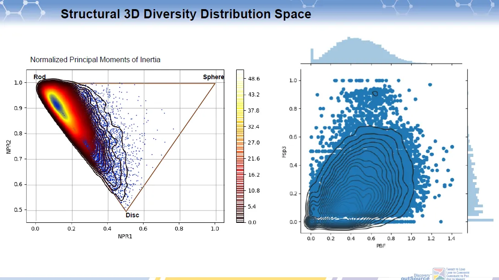Click the Sphere corner label
Screen dimensions: 499x280
213,77
